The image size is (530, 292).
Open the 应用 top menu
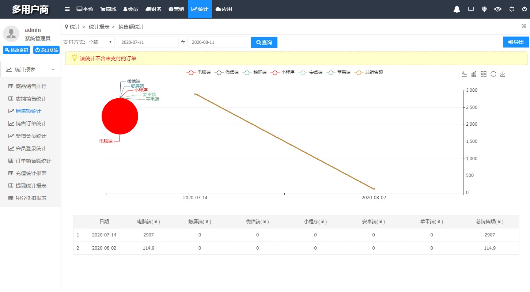[224, 9]
